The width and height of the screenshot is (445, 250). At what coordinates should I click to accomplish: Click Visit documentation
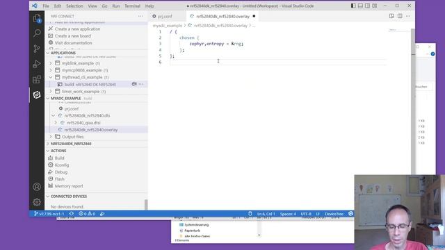pyautogui.click(x=73, y=43)
